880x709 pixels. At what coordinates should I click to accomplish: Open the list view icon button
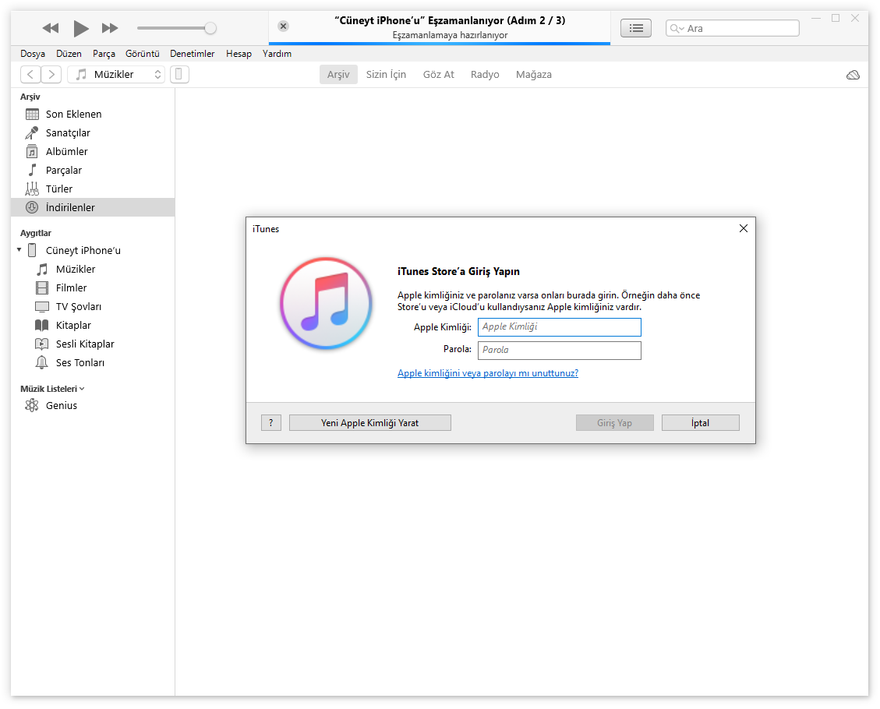pos(636,28)
